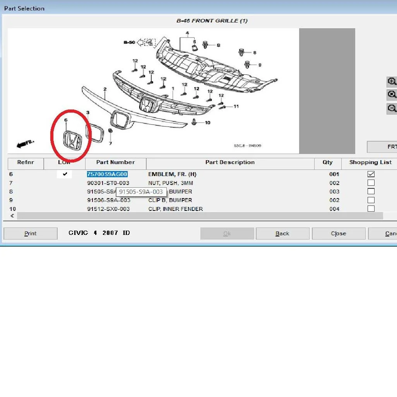This screenshot has height=397, width=397.
Task: Click description EMBLEM, FR. (H)
Action: (x=172, y=174)
